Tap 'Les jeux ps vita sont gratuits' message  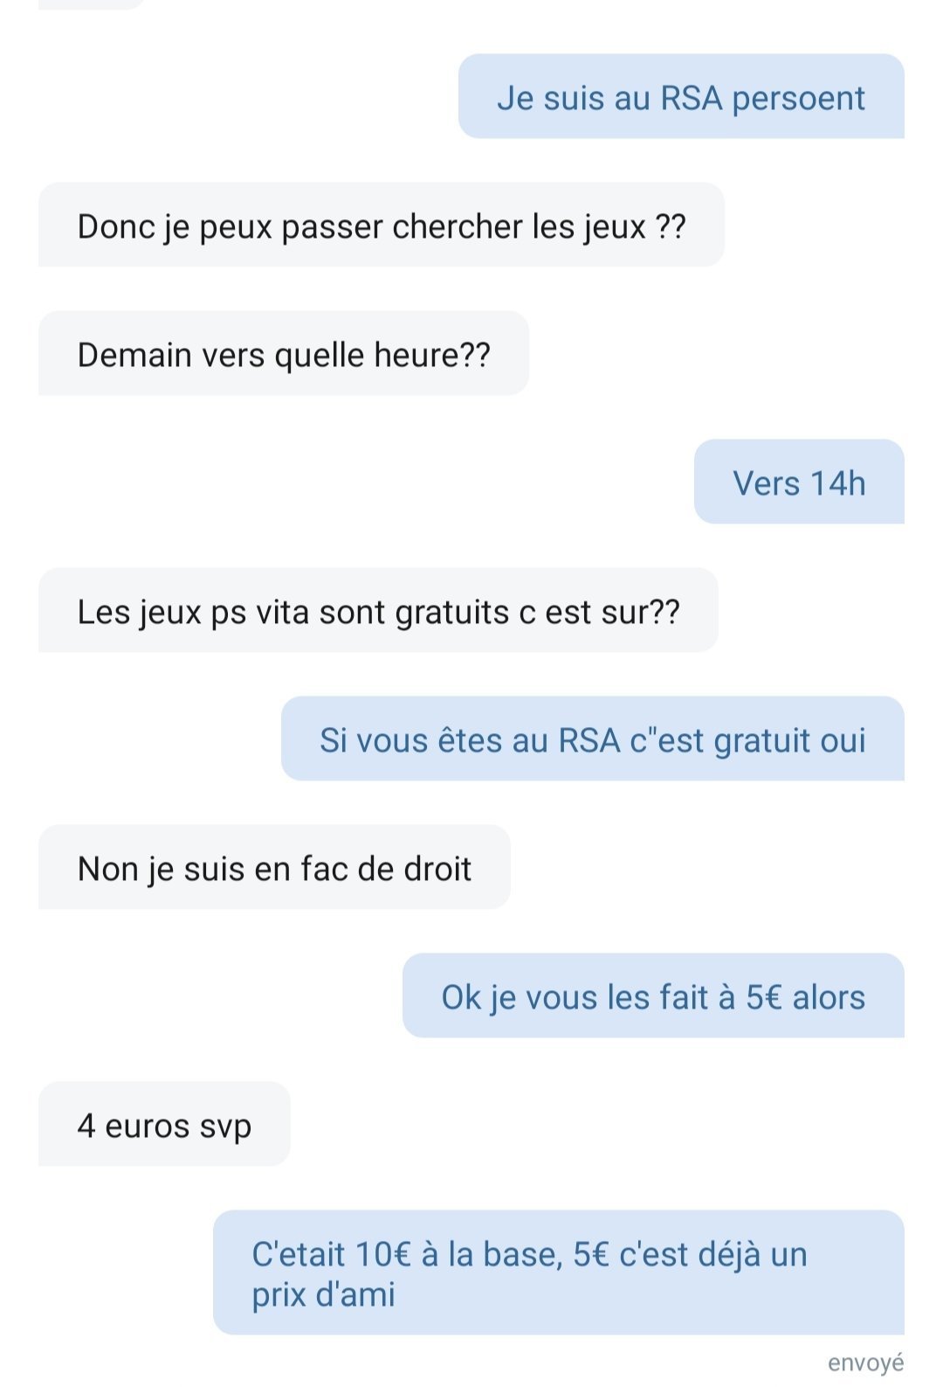click(x=378, y=611)
